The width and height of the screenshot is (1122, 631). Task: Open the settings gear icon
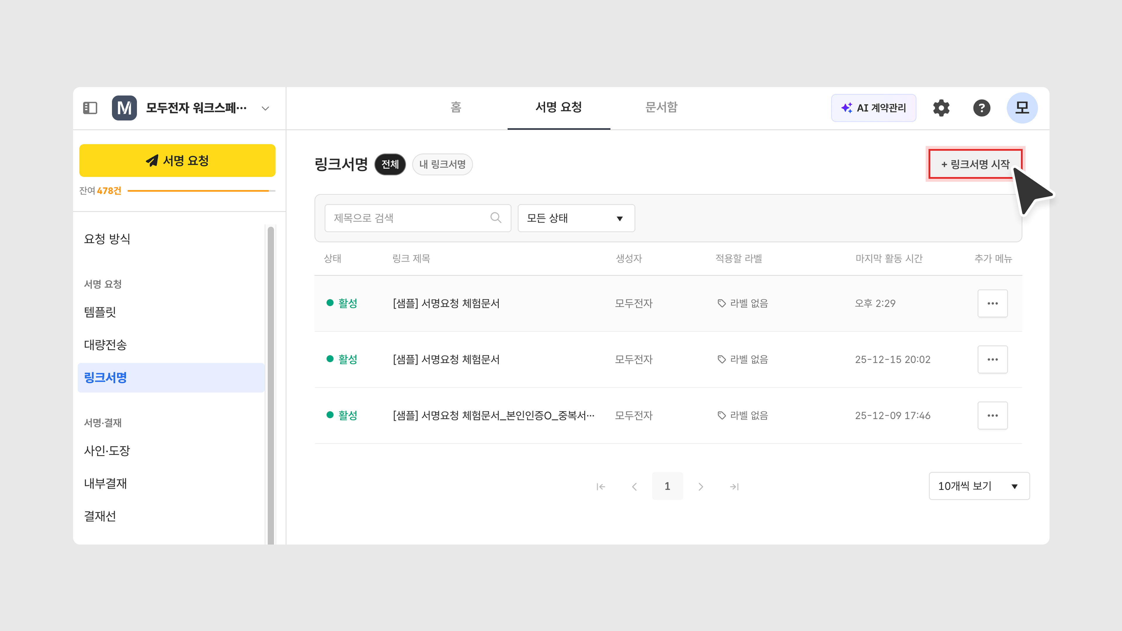pos(941,108)
